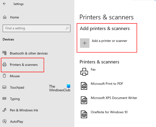Open the Typing settings page
Screen dimensions: 156x127
click(15, 99)
